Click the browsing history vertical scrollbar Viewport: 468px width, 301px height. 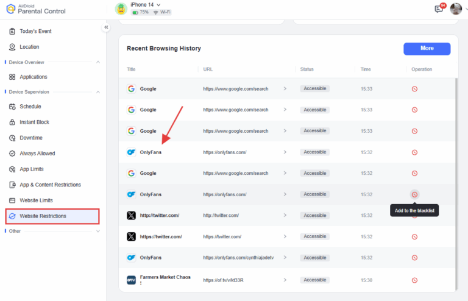456,184
